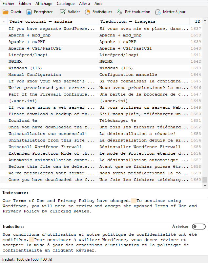Click ID cell 1652
Image resolution: width=208 pixels, height=263 pixels.
(x=196, y=127)
